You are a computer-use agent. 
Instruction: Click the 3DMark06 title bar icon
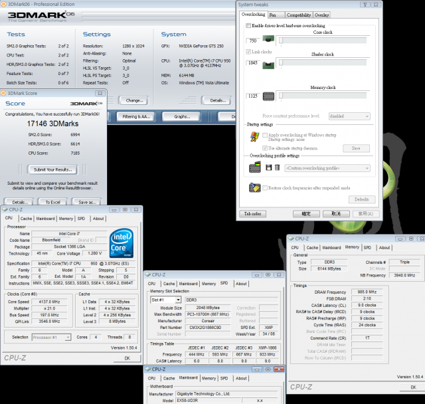3,4
